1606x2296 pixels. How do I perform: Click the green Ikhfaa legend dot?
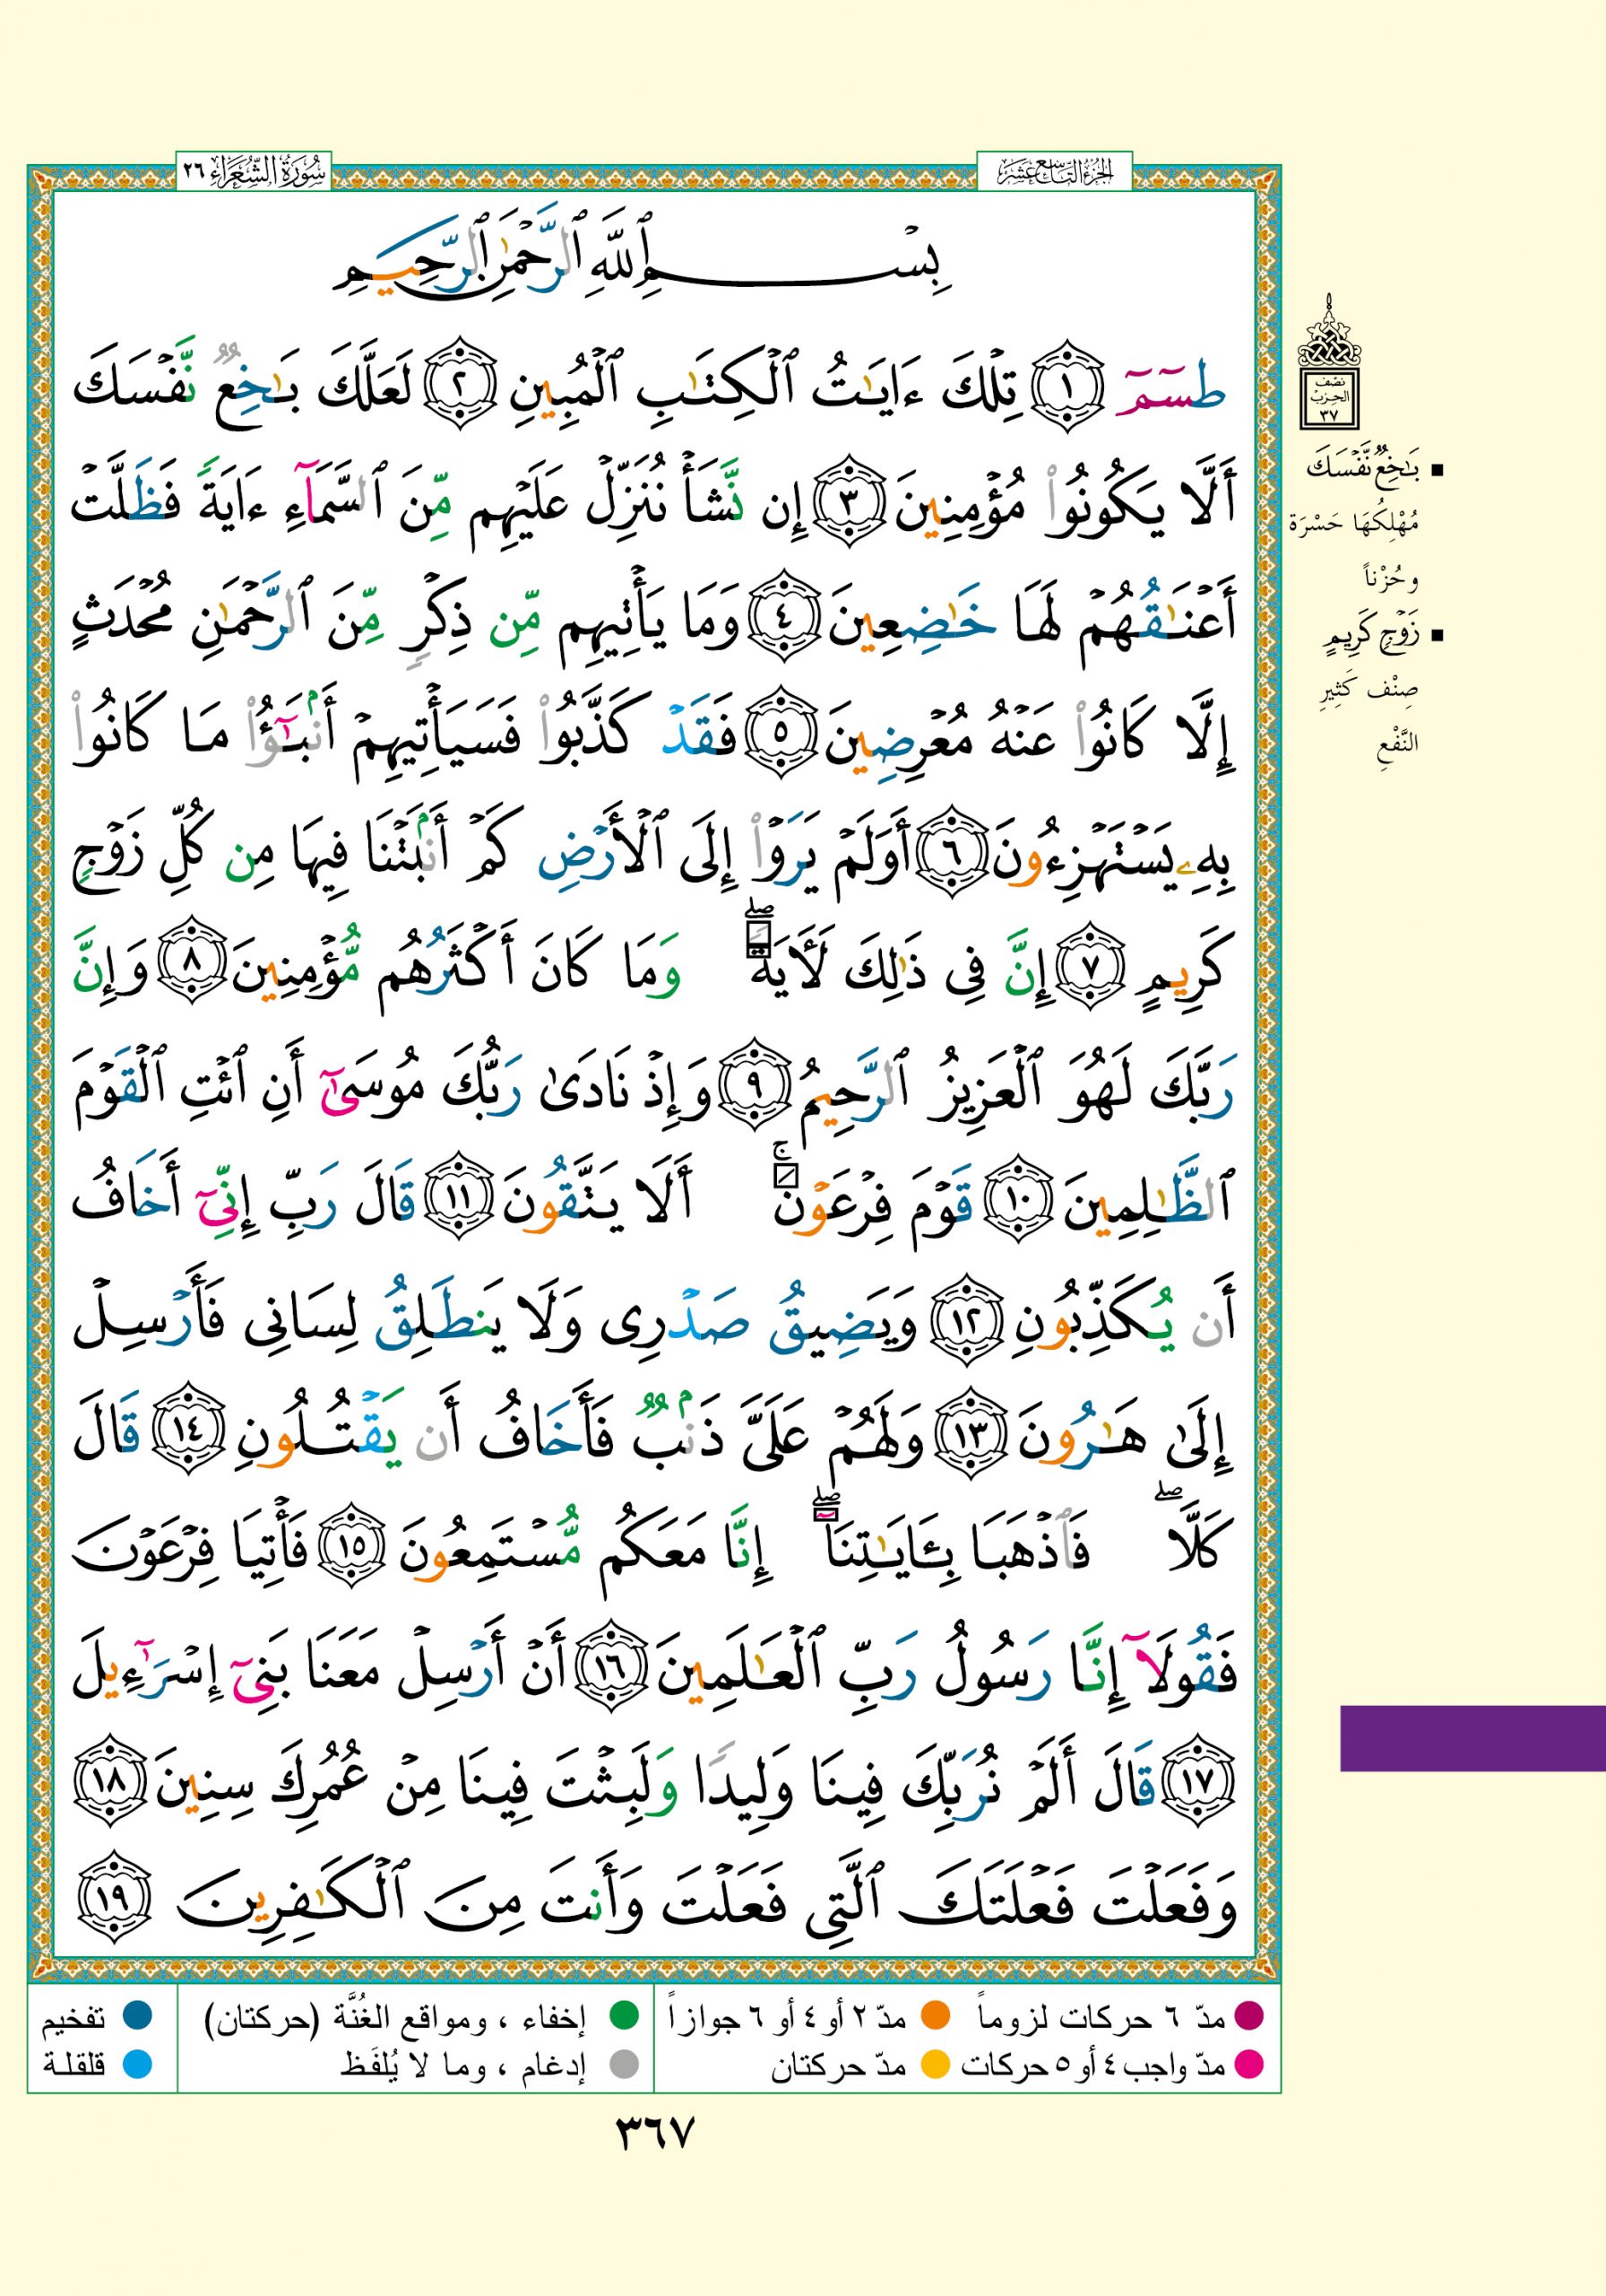pos(624,2016)
